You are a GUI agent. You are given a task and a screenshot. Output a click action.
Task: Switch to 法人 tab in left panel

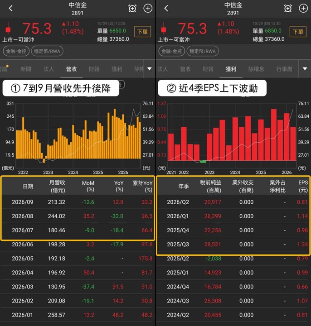point(49,69)
